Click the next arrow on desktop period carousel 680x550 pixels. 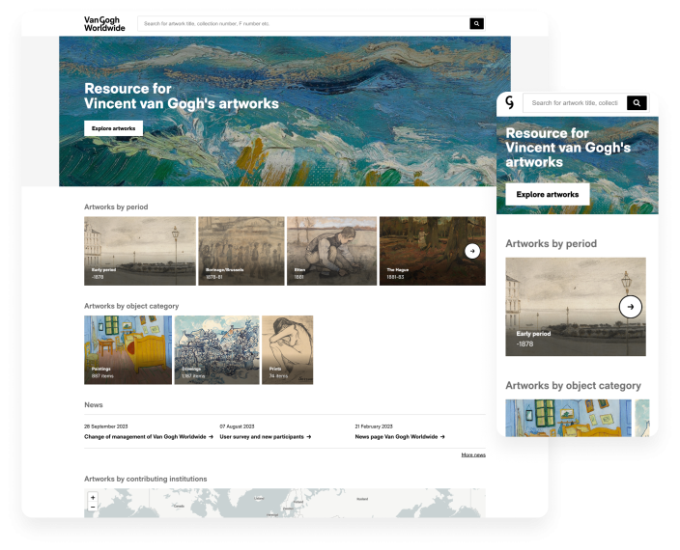pos(472,251)
